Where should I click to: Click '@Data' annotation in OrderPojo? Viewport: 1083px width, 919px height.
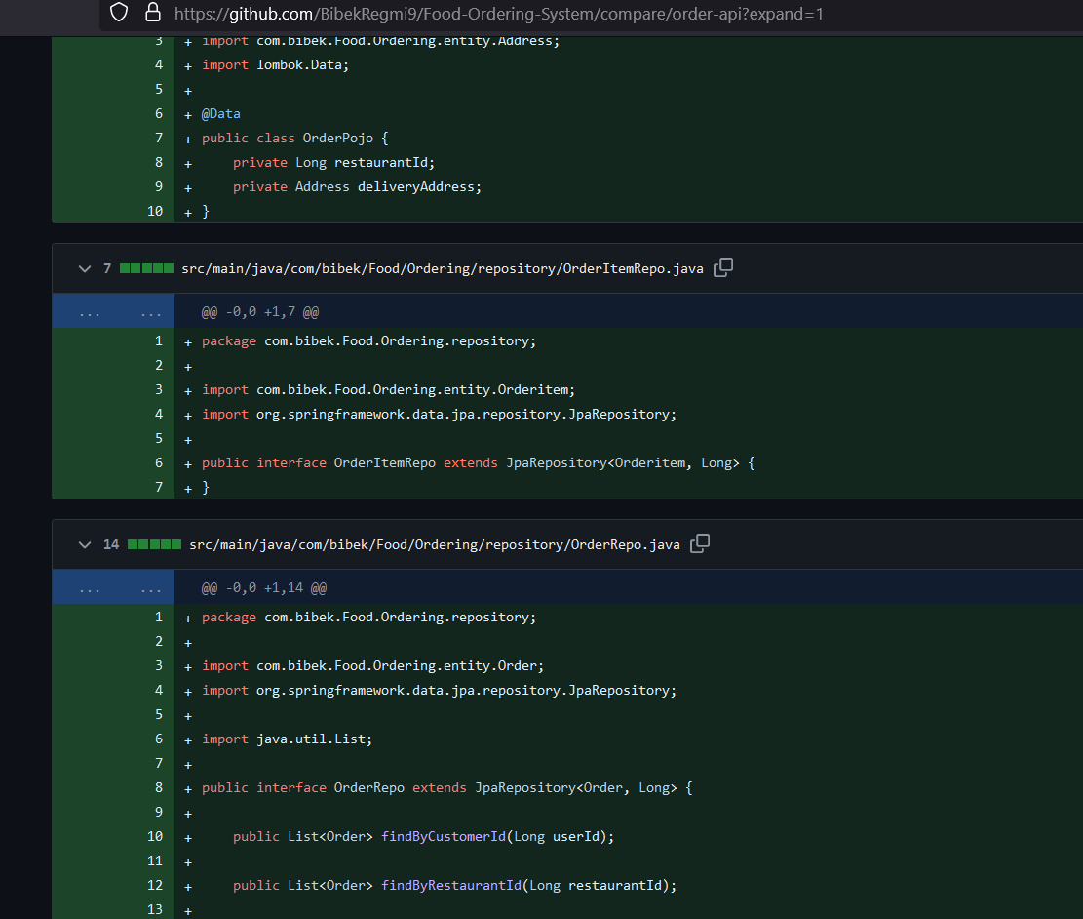click(x=221, y=113)
